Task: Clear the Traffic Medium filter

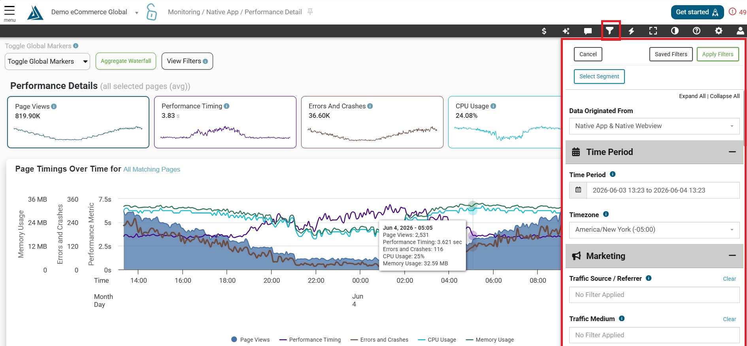Action: point(729,319)
